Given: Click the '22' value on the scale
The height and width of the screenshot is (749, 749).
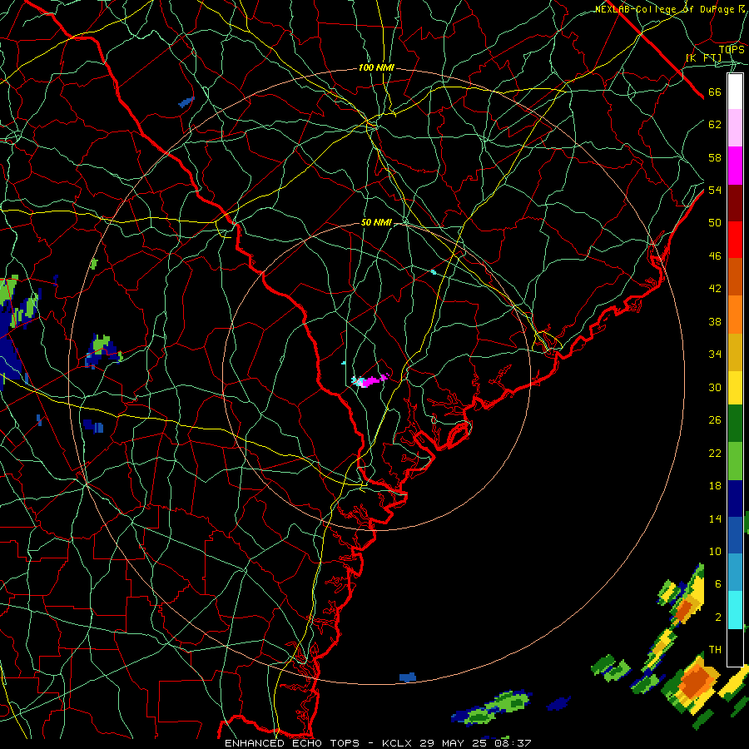Looking at the screenshot, I should click(x=715, y=454).
